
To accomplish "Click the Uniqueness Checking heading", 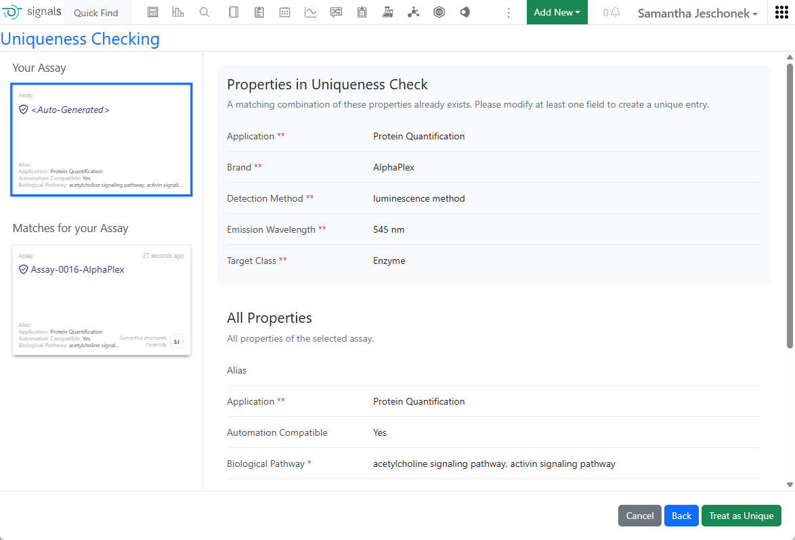I will click(x=80, y=39).
